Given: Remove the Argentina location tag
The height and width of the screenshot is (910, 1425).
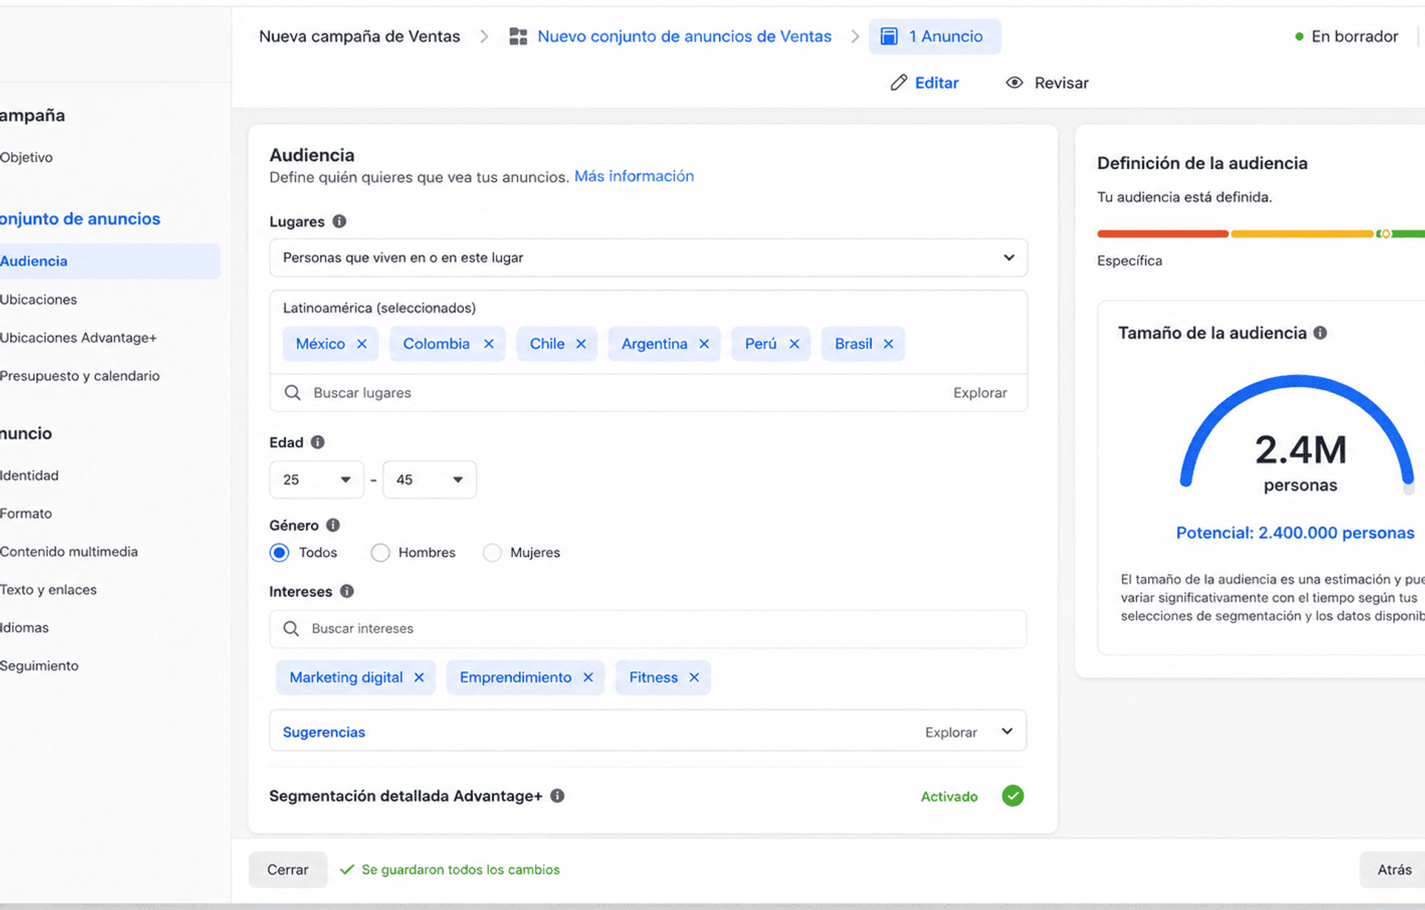Looking at the screenshot, I should tap(704, 344).
